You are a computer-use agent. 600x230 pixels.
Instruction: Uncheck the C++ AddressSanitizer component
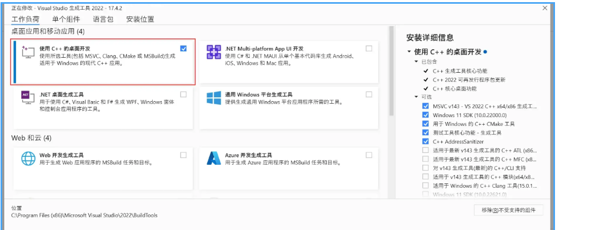pos(425,141)
